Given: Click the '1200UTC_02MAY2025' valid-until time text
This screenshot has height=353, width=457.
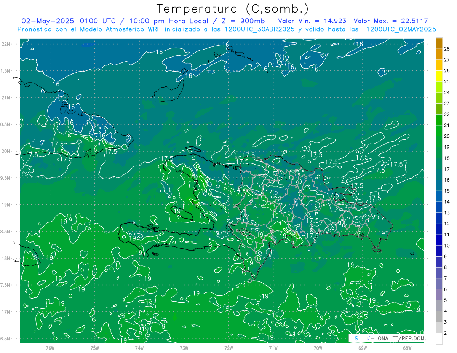Looking at the screenshot, I should 401,29.
